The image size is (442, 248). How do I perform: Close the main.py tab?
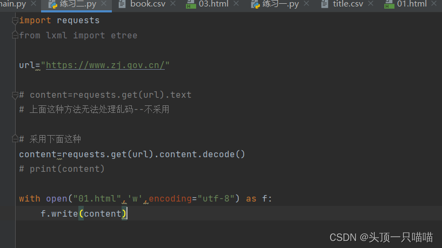(34, 4)
